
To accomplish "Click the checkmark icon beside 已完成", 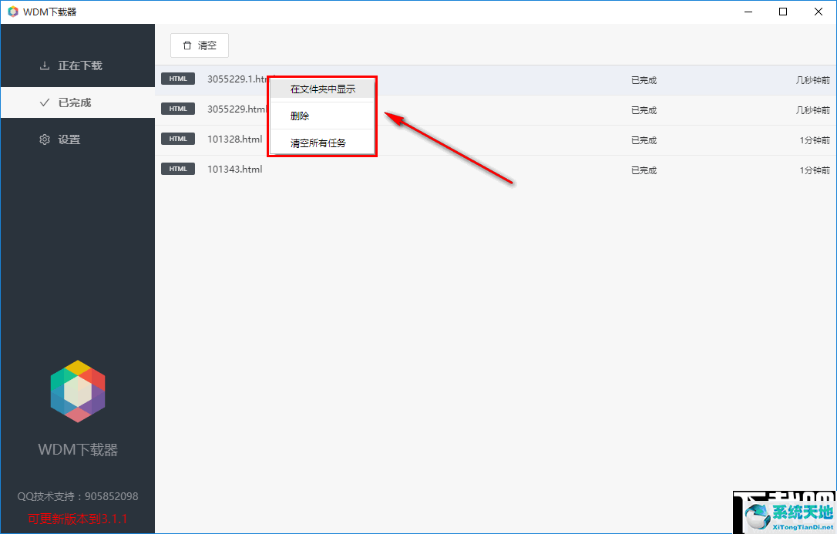I will pos(45,102).
